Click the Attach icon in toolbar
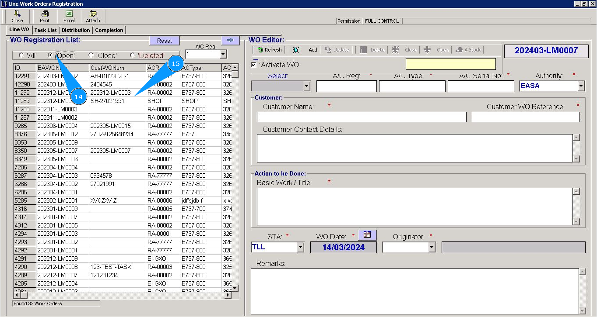This screenshot has width=597, height=317. pos(93,14)
